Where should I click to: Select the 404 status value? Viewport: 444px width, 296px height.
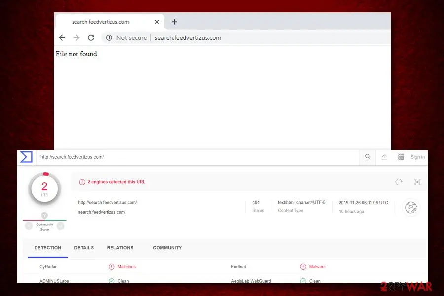256,202
